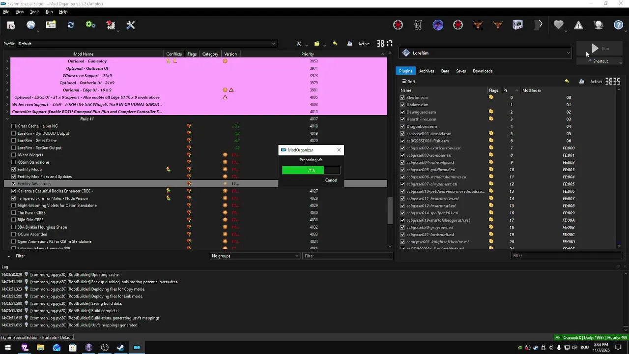Click the question mark Help icon
This screenshot has height=354, width=629.
[x=619, y=25]
